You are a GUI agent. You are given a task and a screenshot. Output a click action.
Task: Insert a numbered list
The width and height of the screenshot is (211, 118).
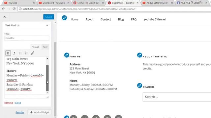coord(26,53)
